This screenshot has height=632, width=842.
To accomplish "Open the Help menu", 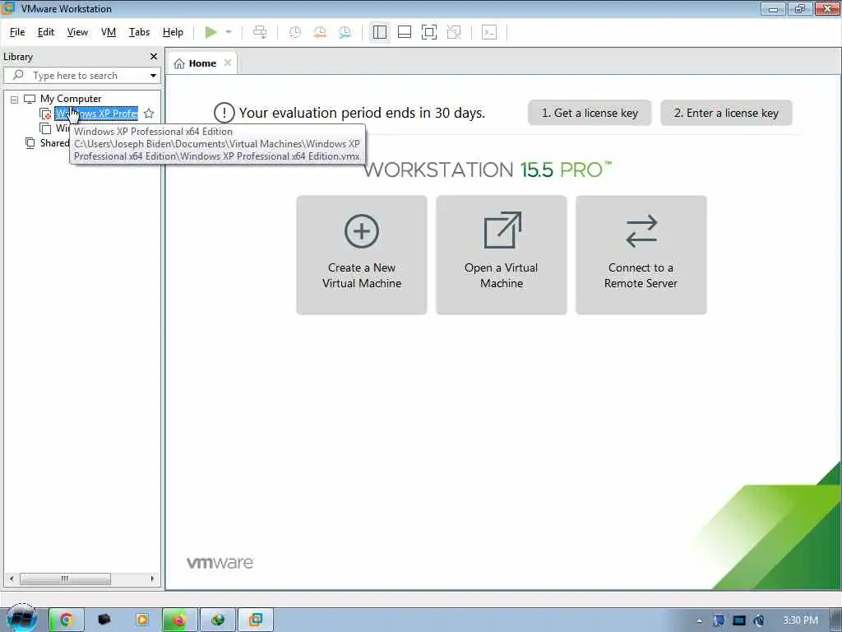I will pos(173,32).
